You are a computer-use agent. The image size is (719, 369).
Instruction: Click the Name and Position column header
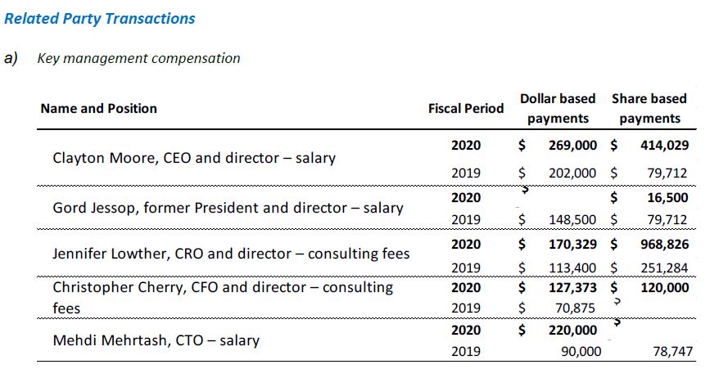[99, 108]
